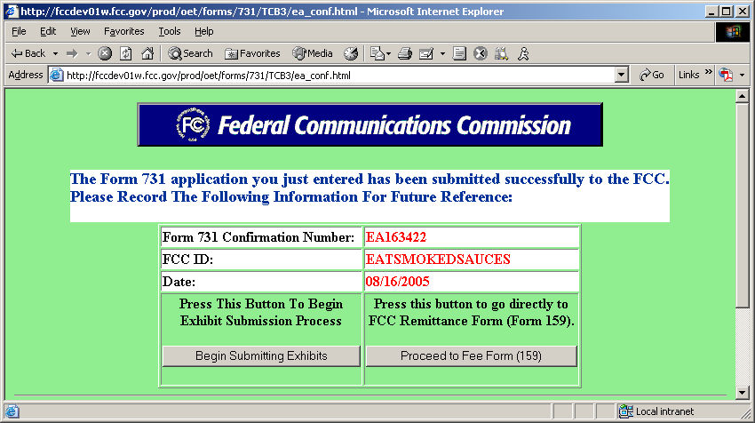Open the Edit menu
Image resolution: width=755 pixels, height=423 pixels.
(x=48, y=31)
